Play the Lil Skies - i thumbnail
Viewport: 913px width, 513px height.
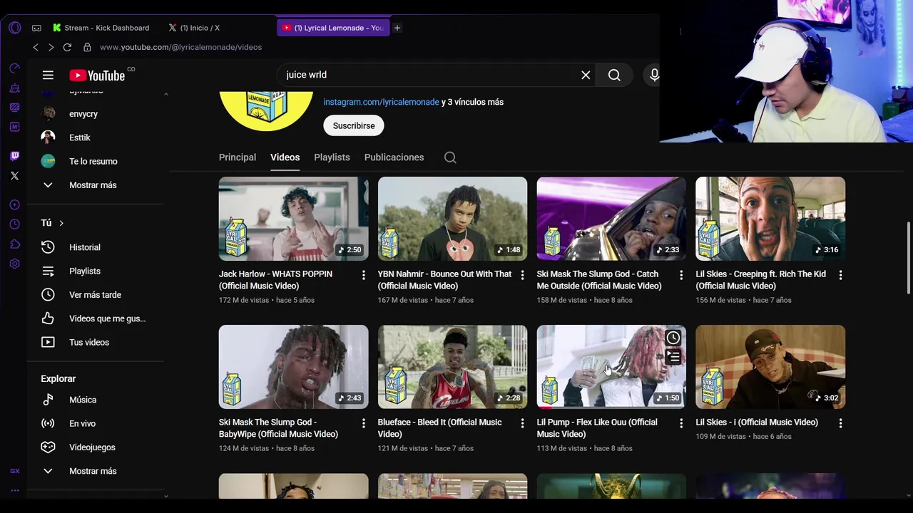(770, 367)
